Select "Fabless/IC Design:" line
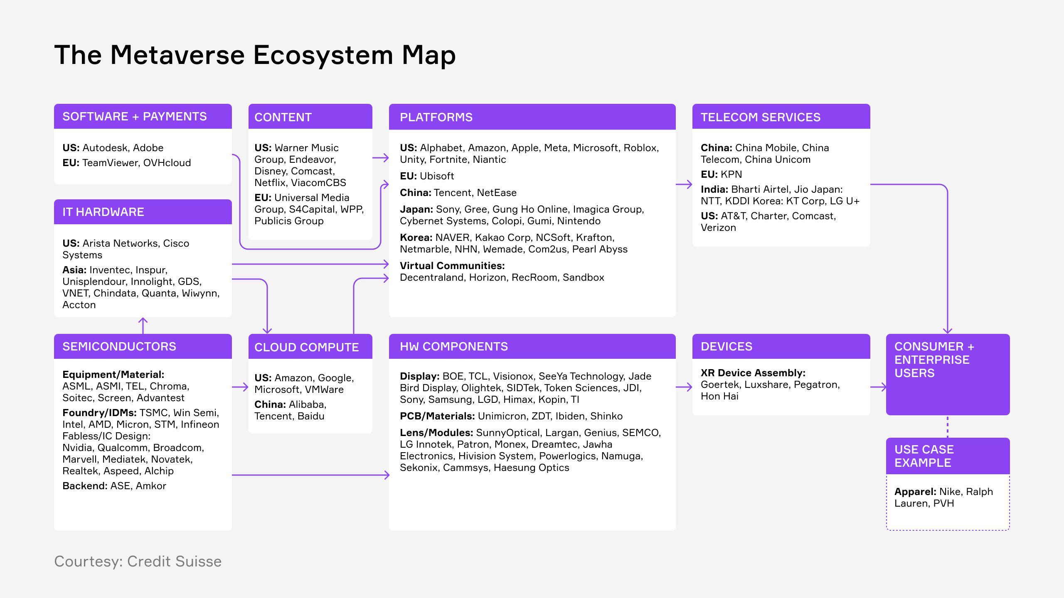The image size is (1064, 598). point(106,436)
